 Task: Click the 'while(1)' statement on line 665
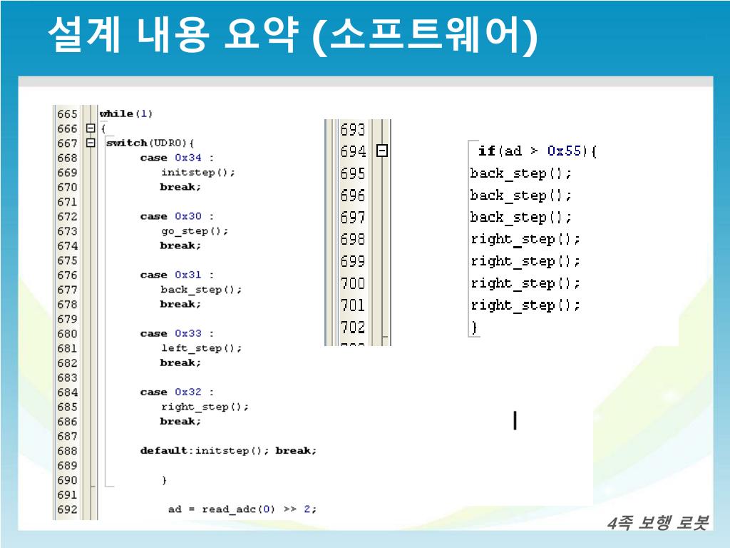pos(125,113)
